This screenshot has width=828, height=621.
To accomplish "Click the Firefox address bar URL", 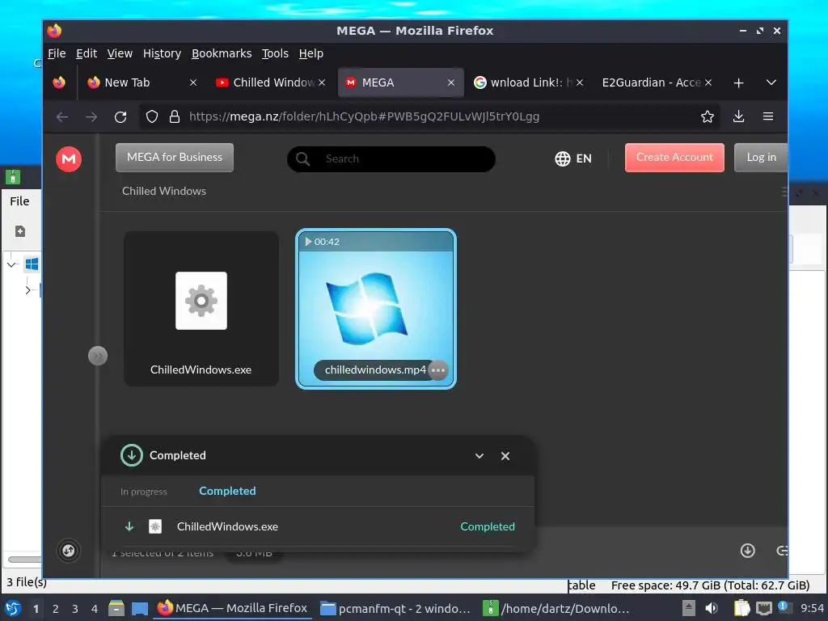I will pyautogui.click(x=364, y=116).
